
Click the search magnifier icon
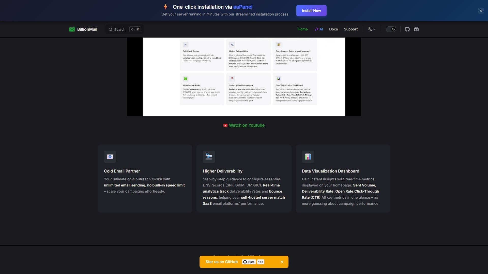point(111,29)
